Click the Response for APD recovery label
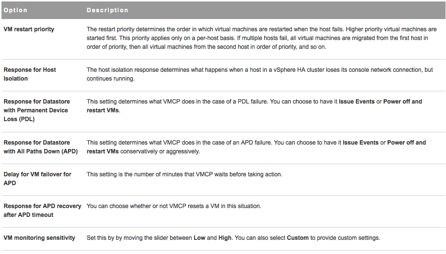Screen dimensions: 446x254 click(x=42, y=211)
